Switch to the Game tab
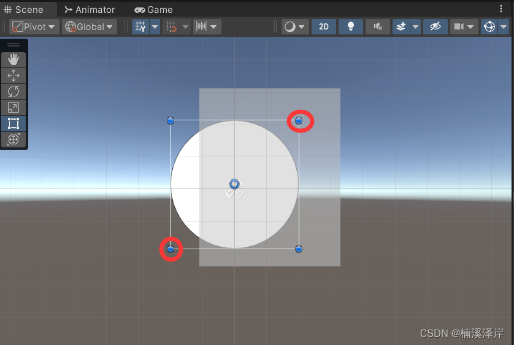514x345 pixels. tap(153, 9)
